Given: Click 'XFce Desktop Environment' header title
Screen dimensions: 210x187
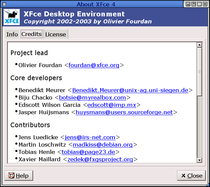Looking at the screenshot, I should click(x=74, y=14).
